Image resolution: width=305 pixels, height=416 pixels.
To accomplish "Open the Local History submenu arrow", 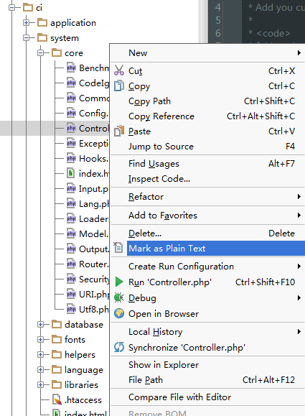I will tap(299, 332).
